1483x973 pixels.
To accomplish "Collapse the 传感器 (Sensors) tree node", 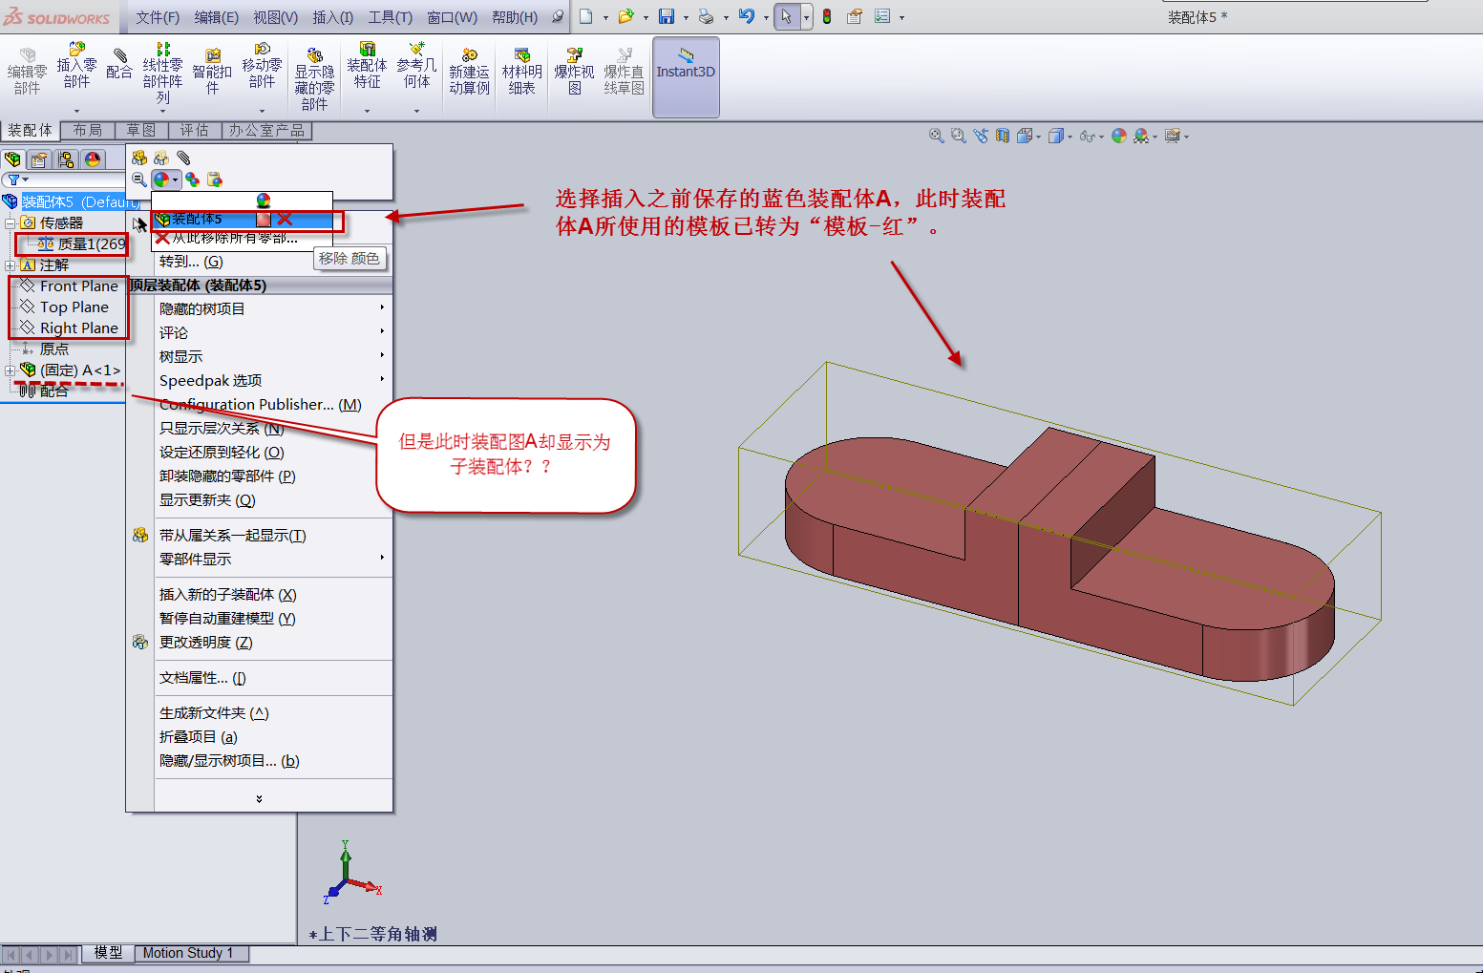I will 10,222.
